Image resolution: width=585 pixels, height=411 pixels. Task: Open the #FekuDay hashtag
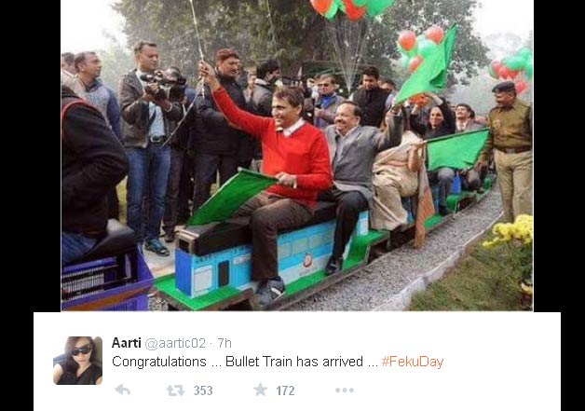[x=413, y=362]
